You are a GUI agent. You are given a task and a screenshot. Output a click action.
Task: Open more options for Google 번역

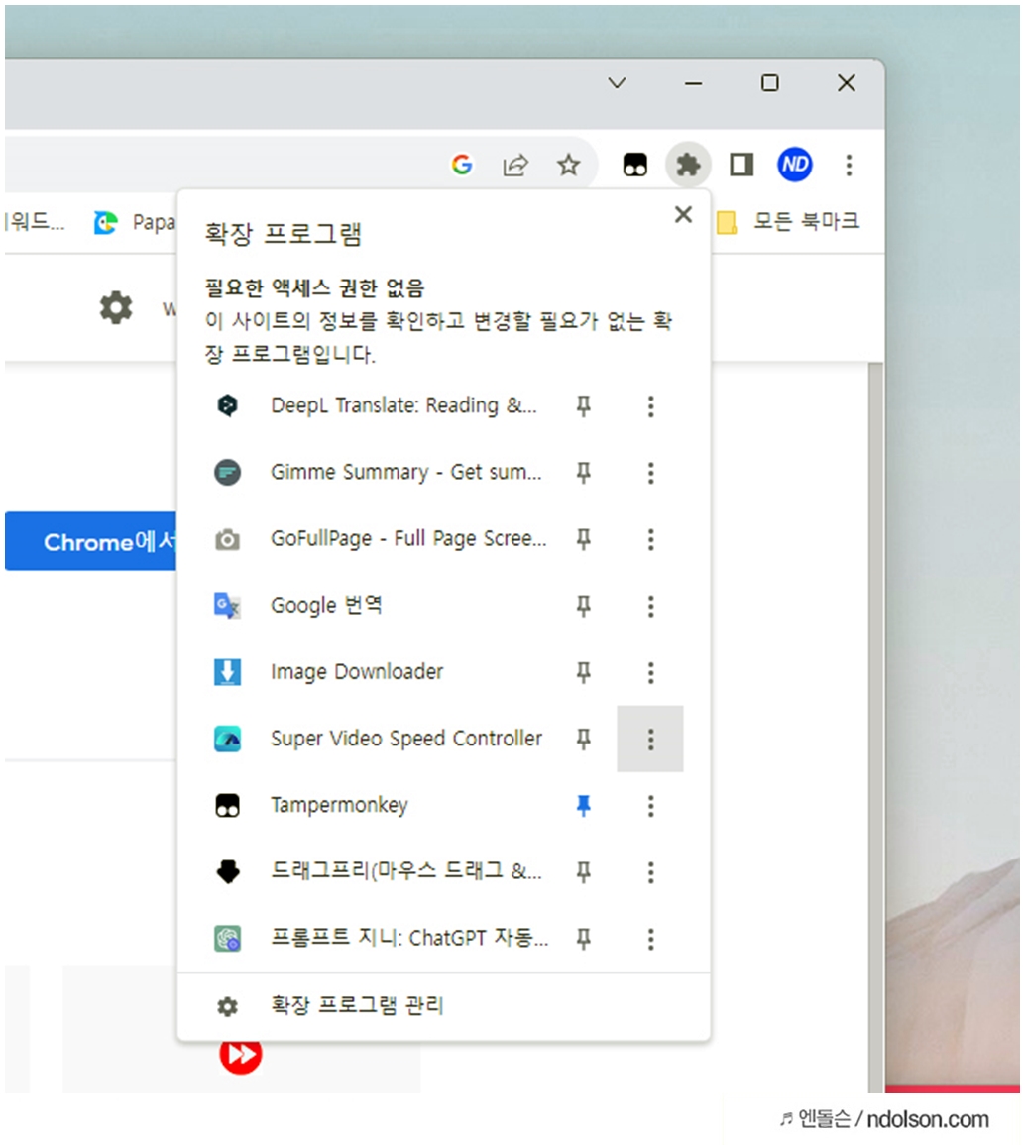(x=650, y=606)
